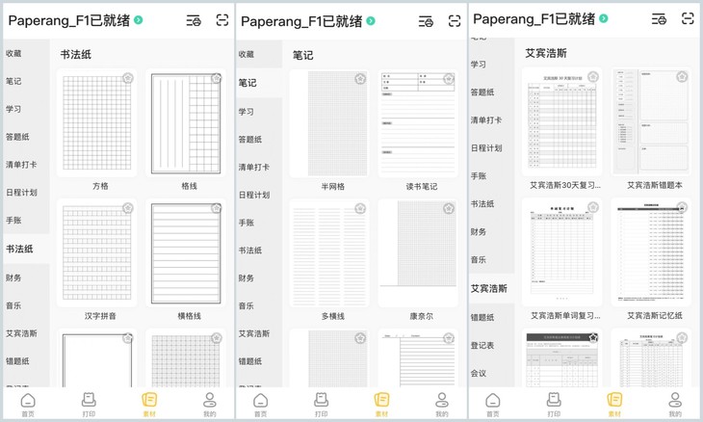Open 打印 print in right screen bottom bar
This screenshot has height=422, width=703.
554,405
